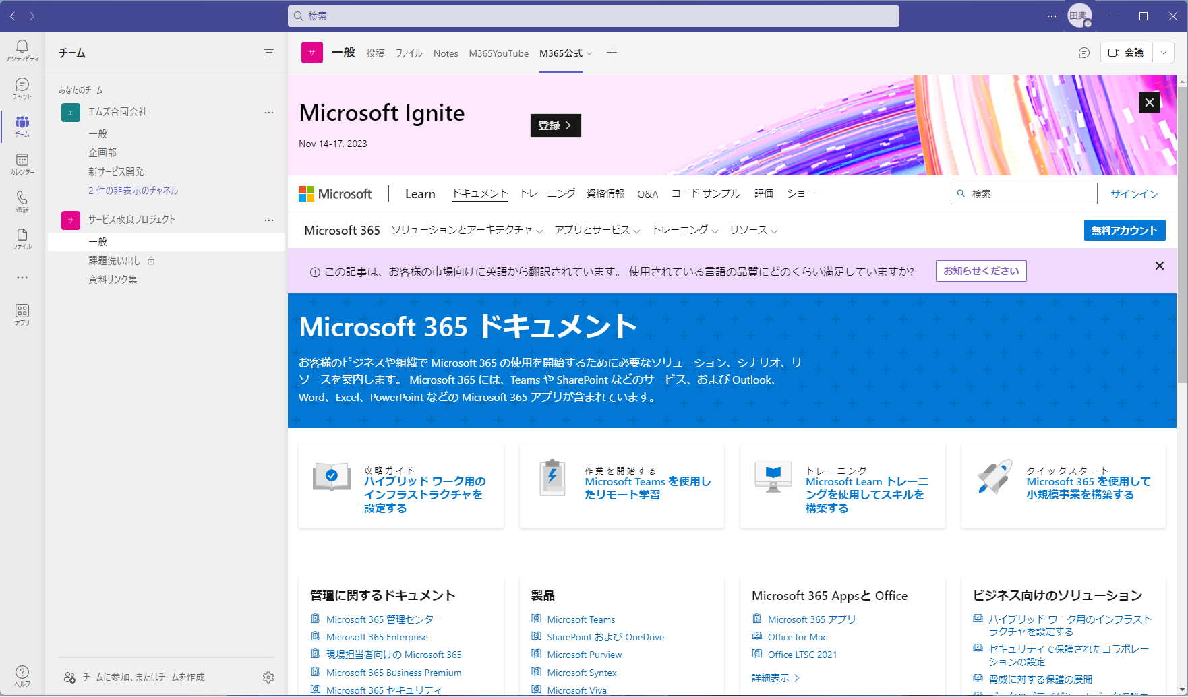The height and width of the screenshot is (697, 1188).
Task: Close the Microsoft Ignite banner
Action: (1150, 102)
